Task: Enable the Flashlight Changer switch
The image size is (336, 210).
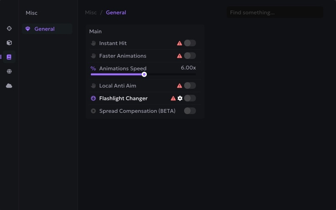Action: (x=190, y=98)
